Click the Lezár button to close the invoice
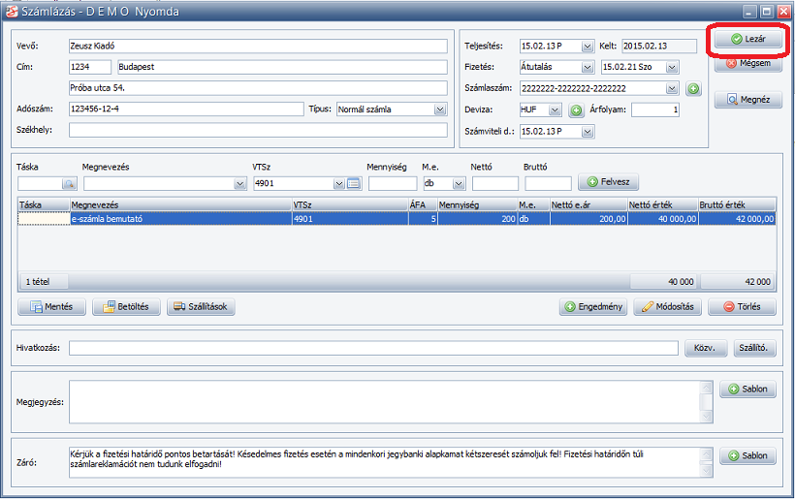 [748, 39]
